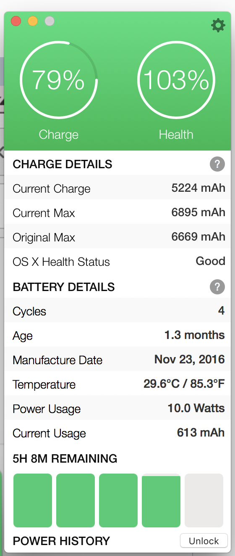
Task: Unlock the Power History section
Action: [x=204, y=541]
